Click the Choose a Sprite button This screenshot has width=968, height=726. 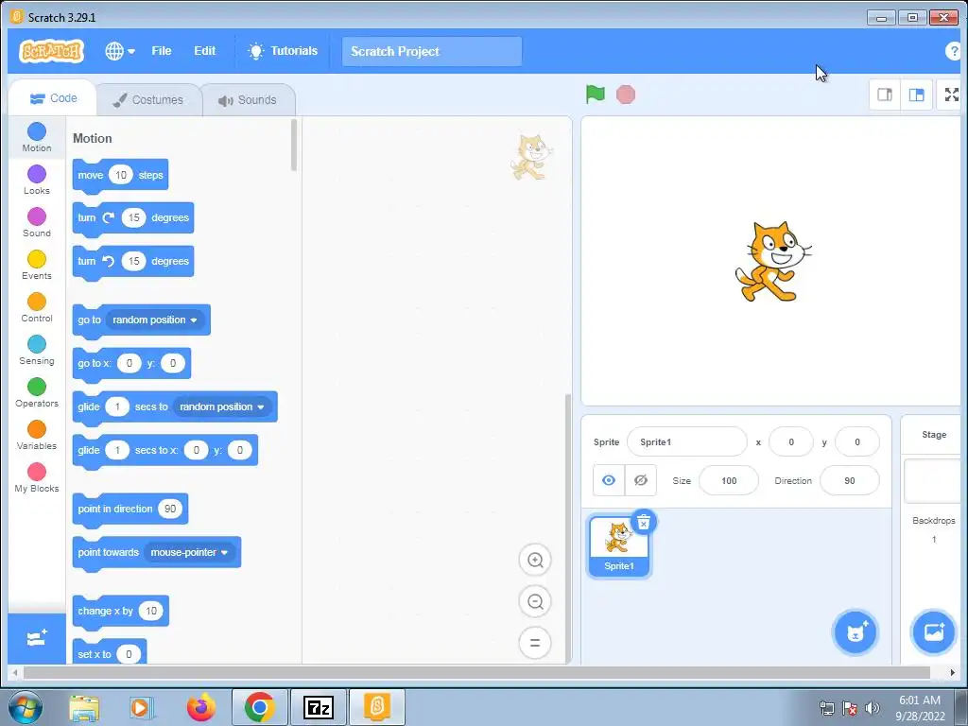[x=855, y=632]
